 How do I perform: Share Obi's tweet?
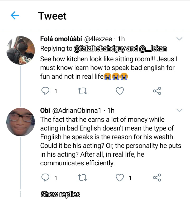(x=157, y=178)
